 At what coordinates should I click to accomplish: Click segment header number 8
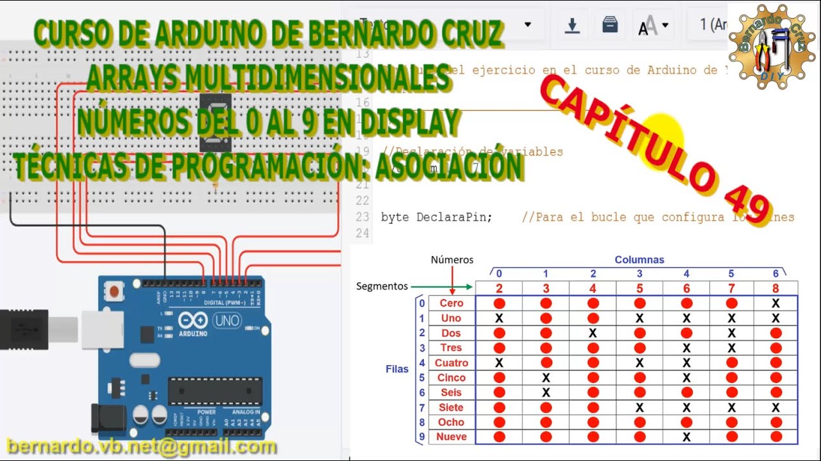775,289
